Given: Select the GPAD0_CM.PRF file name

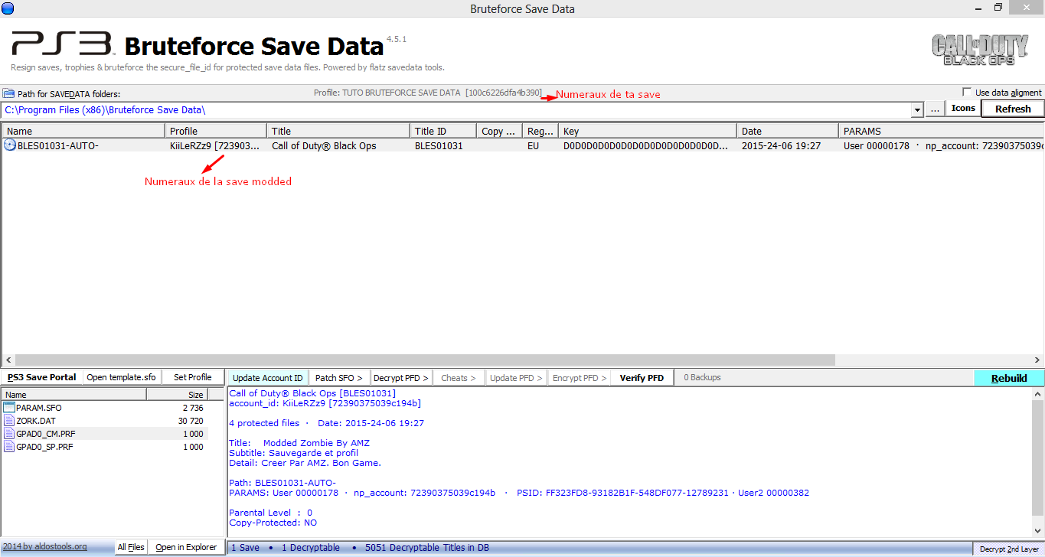Looking at the screenshot, I should 45,434.
